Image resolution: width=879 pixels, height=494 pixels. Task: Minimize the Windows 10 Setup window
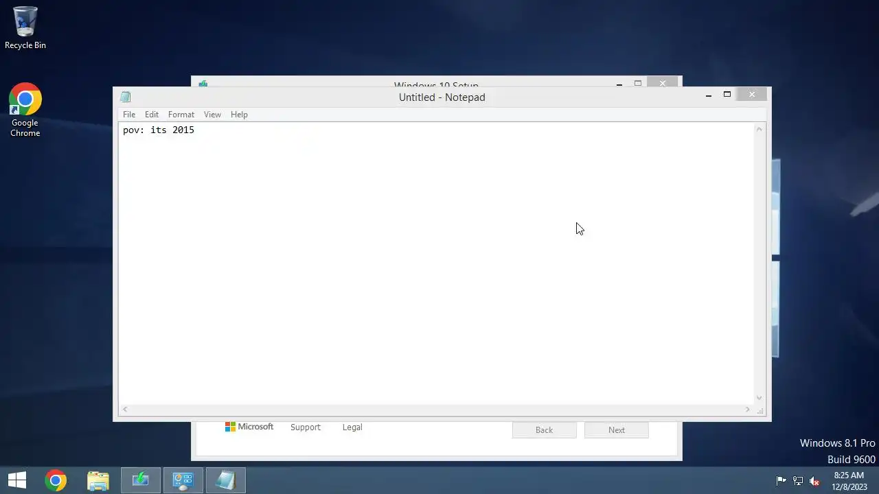[619, 84]
